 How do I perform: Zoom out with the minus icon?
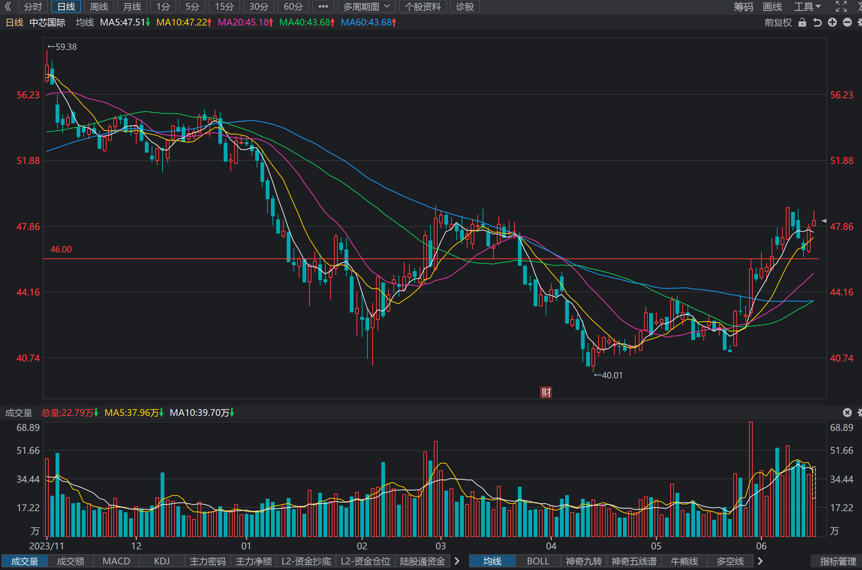[x=847, y=22]
